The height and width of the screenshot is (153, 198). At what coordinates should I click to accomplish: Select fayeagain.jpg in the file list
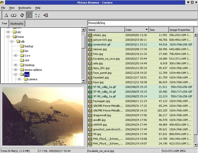coord(141,101)
